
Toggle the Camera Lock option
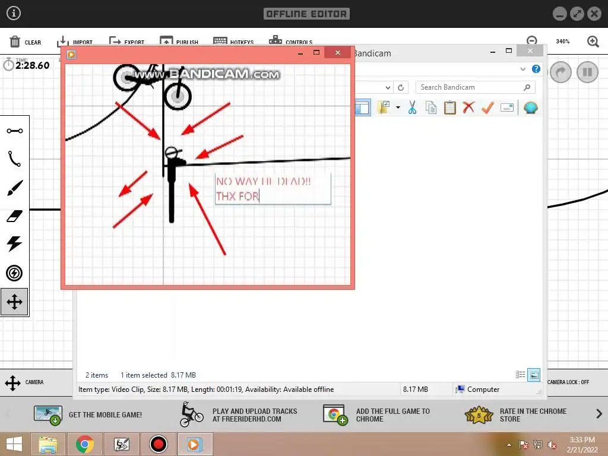tap(568, 382)
